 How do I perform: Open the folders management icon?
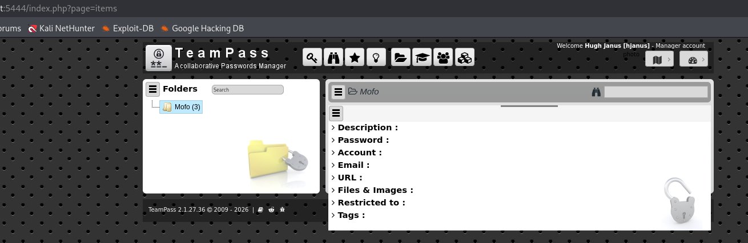(401, 57)
